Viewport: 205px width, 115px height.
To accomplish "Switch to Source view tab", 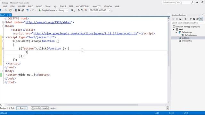I will (x=22, y=108).
